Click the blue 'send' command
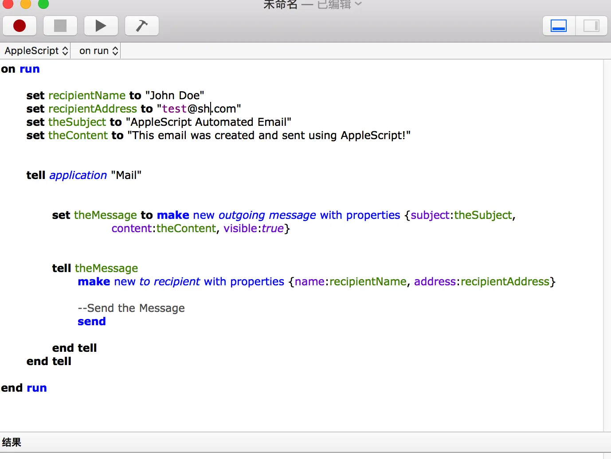 tap(92, 321)
